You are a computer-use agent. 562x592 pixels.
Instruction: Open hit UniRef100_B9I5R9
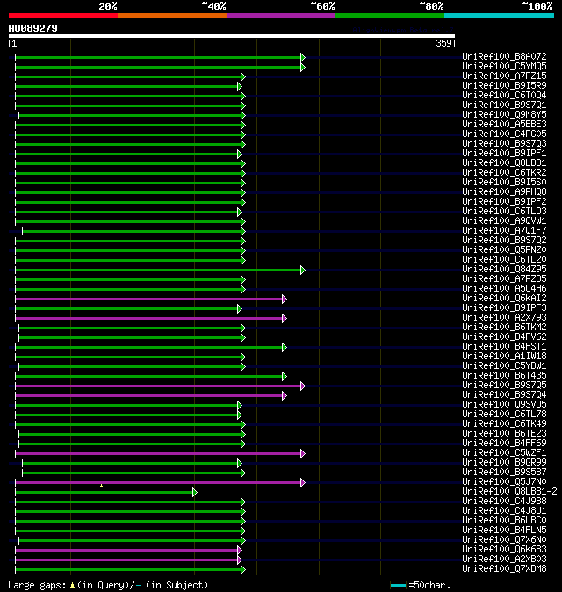pyautogui.click(x=504, y=85)
